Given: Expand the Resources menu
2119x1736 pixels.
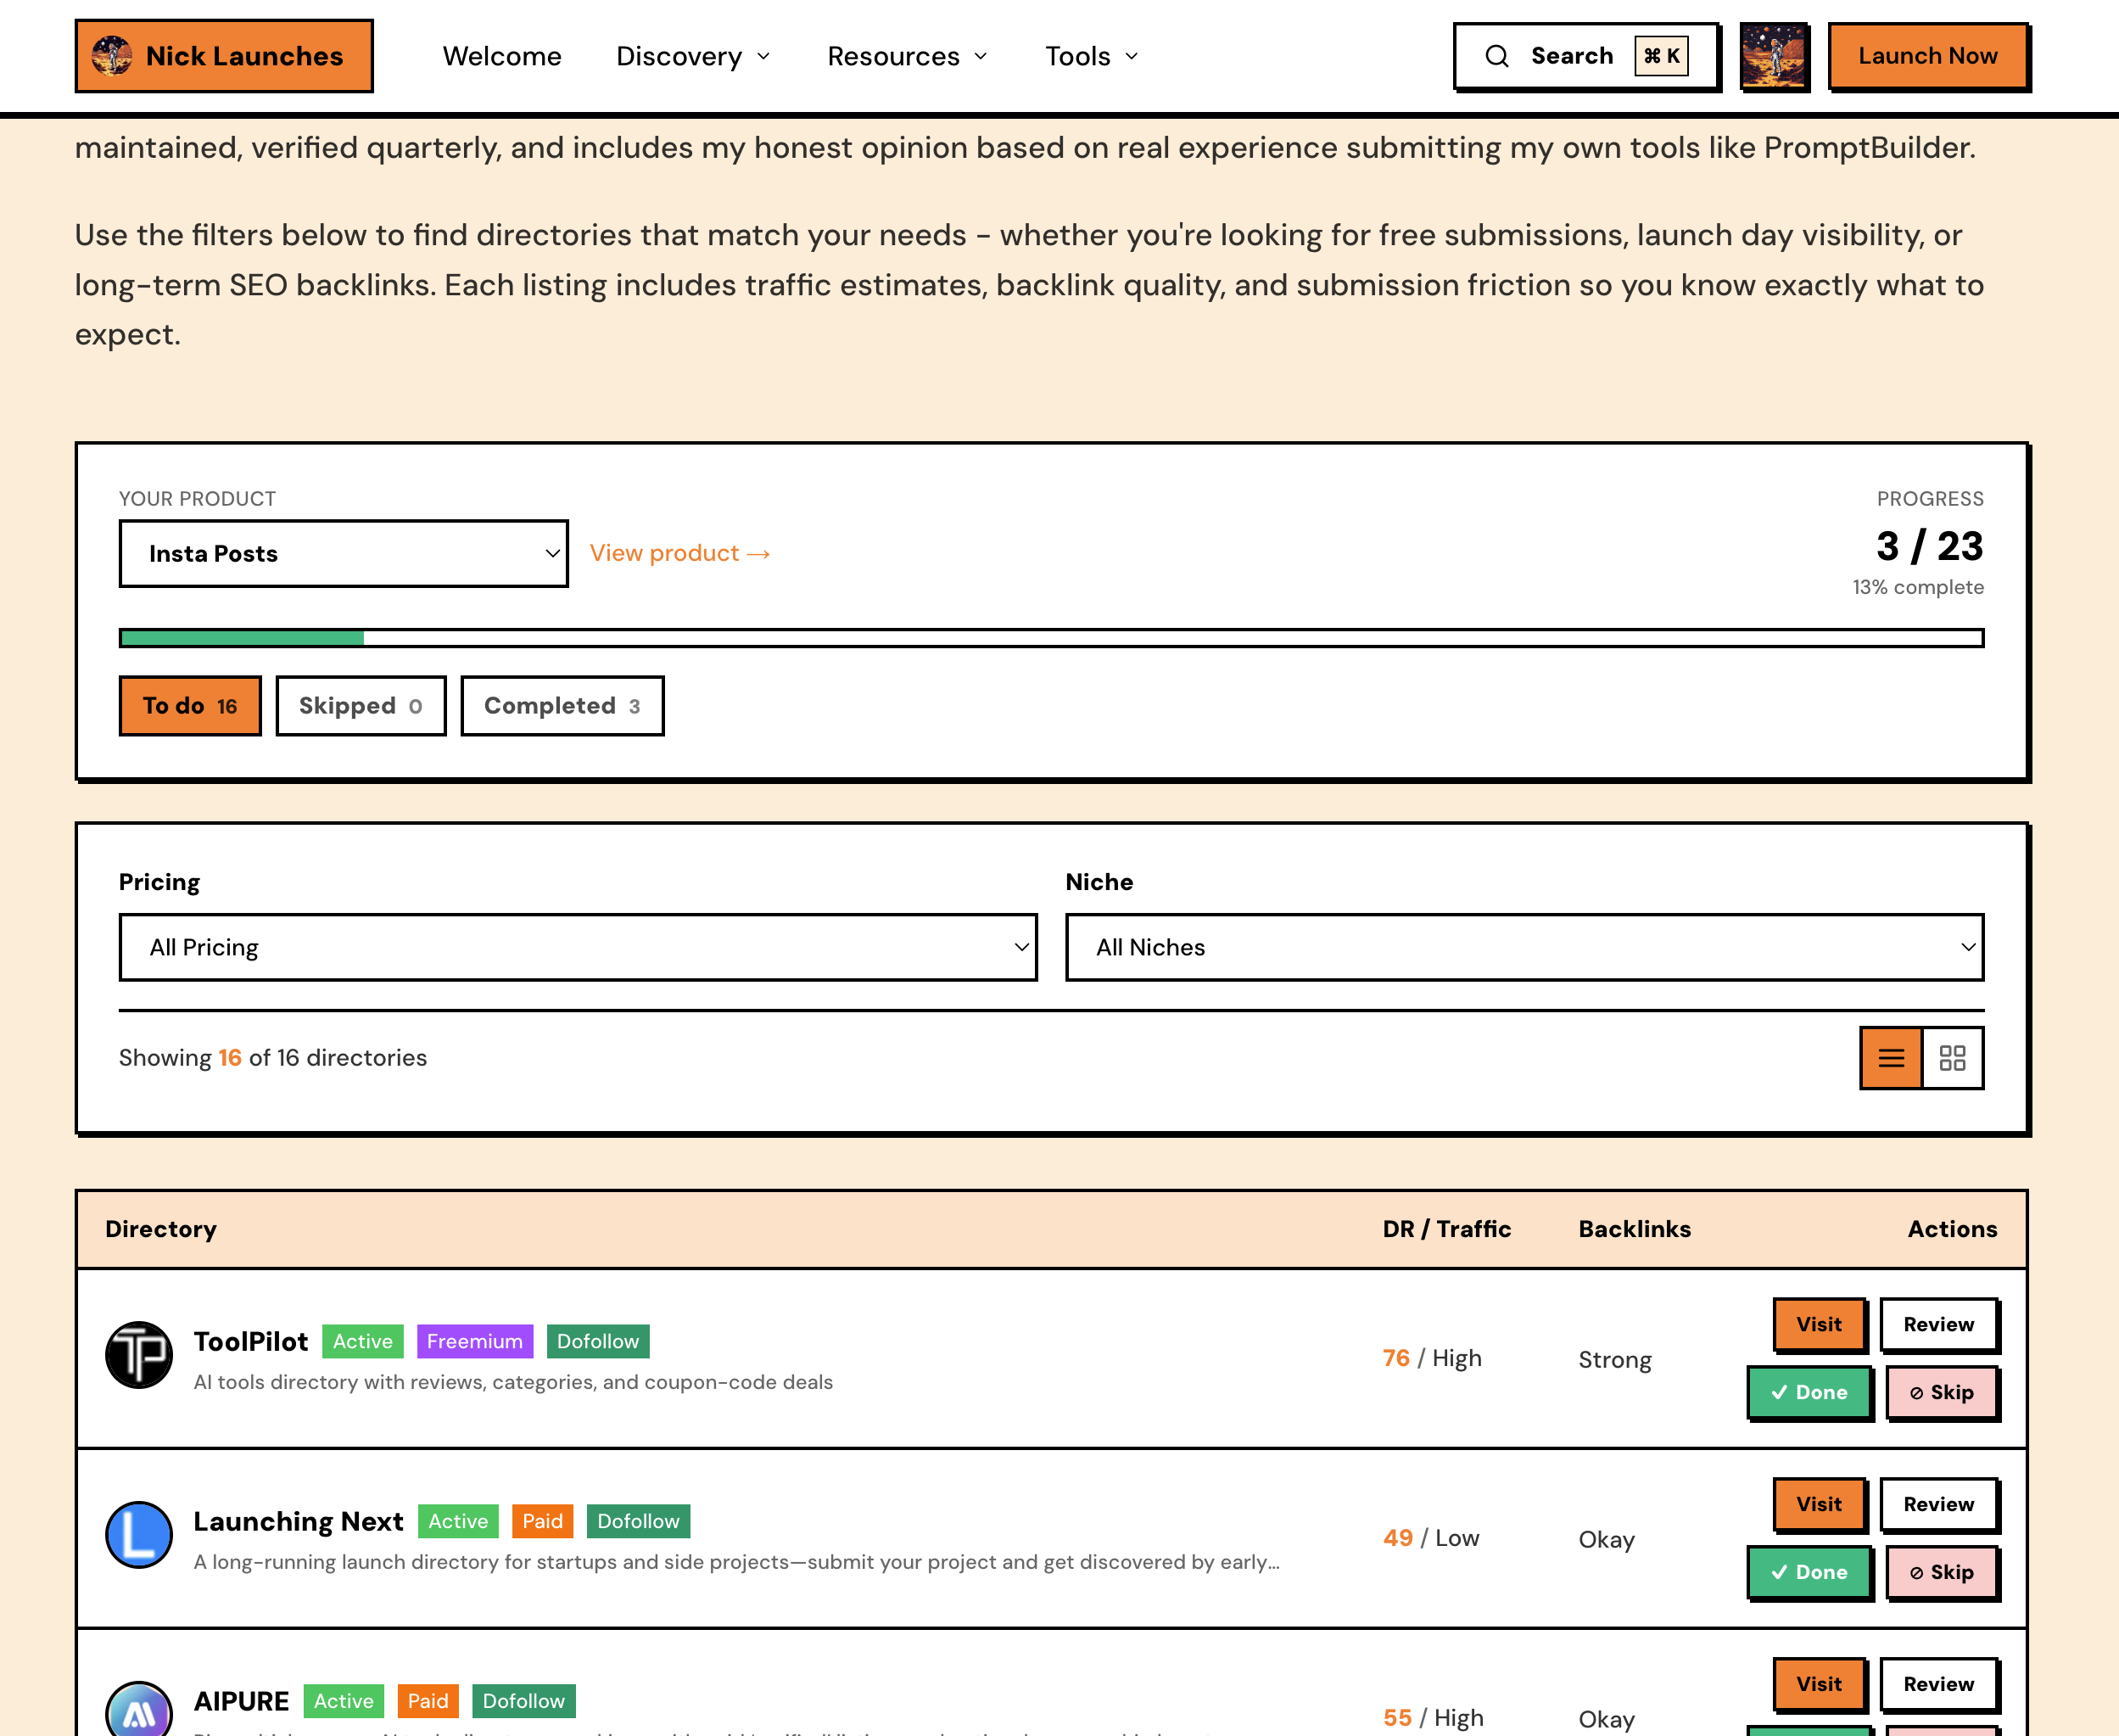Looking at the screenshot, I should pos(908,56).
